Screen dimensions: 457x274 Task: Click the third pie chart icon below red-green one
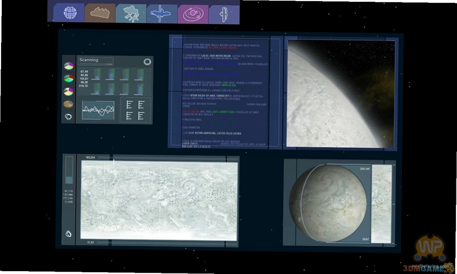point(69,91)
